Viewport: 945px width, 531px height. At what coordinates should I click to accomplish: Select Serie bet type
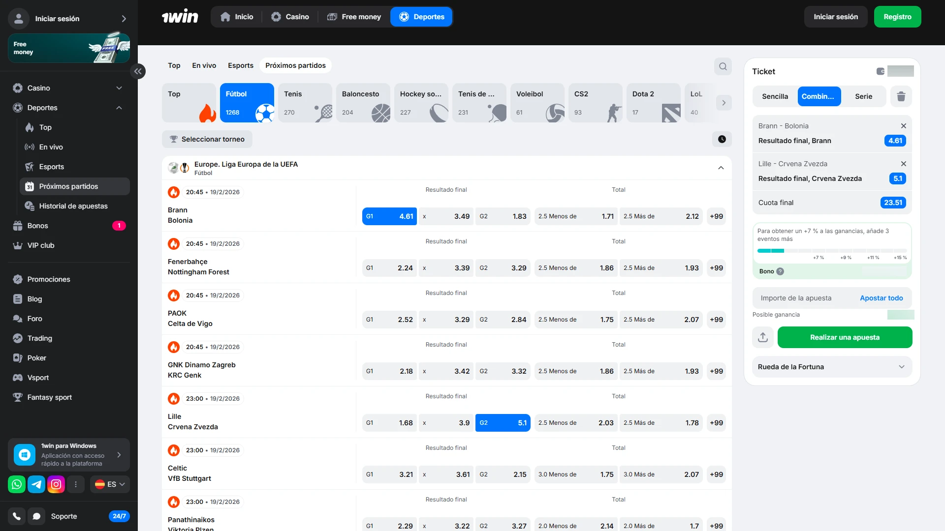coord(863,96)
